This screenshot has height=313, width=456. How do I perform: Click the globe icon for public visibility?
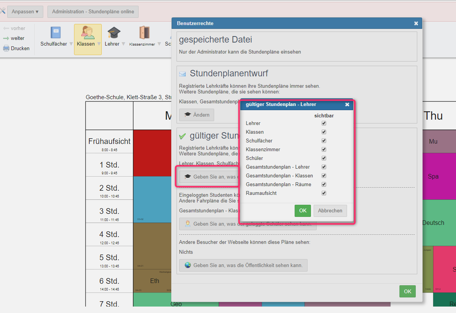pyautogui.click(x=188, y=265)
